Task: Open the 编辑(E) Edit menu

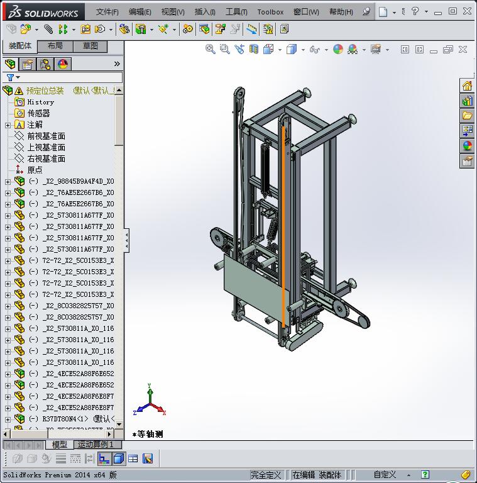Action: [140, 12]
